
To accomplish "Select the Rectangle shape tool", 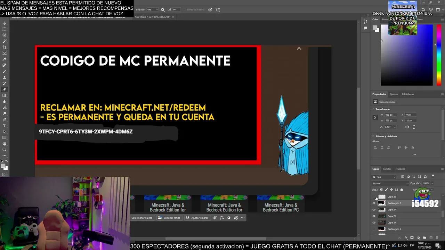I will (5, 137).
